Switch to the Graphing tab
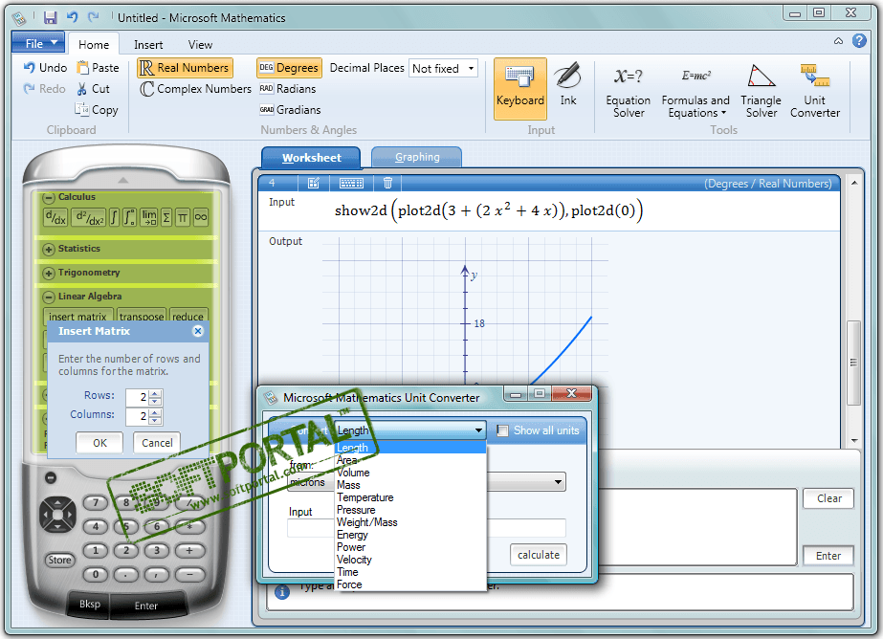 (417, 157)
